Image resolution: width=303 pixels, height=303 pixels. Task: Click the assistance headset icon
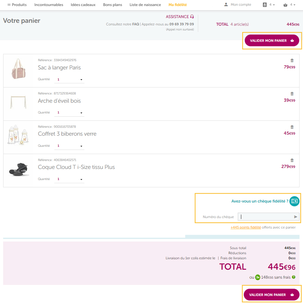(x=192, y=17)
